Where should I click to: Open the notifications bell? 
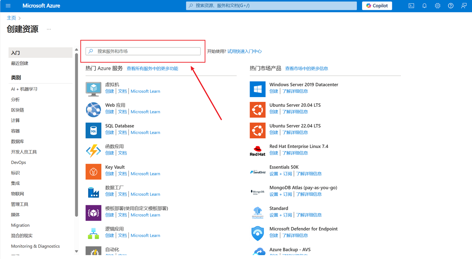click(x=424, y=6)
